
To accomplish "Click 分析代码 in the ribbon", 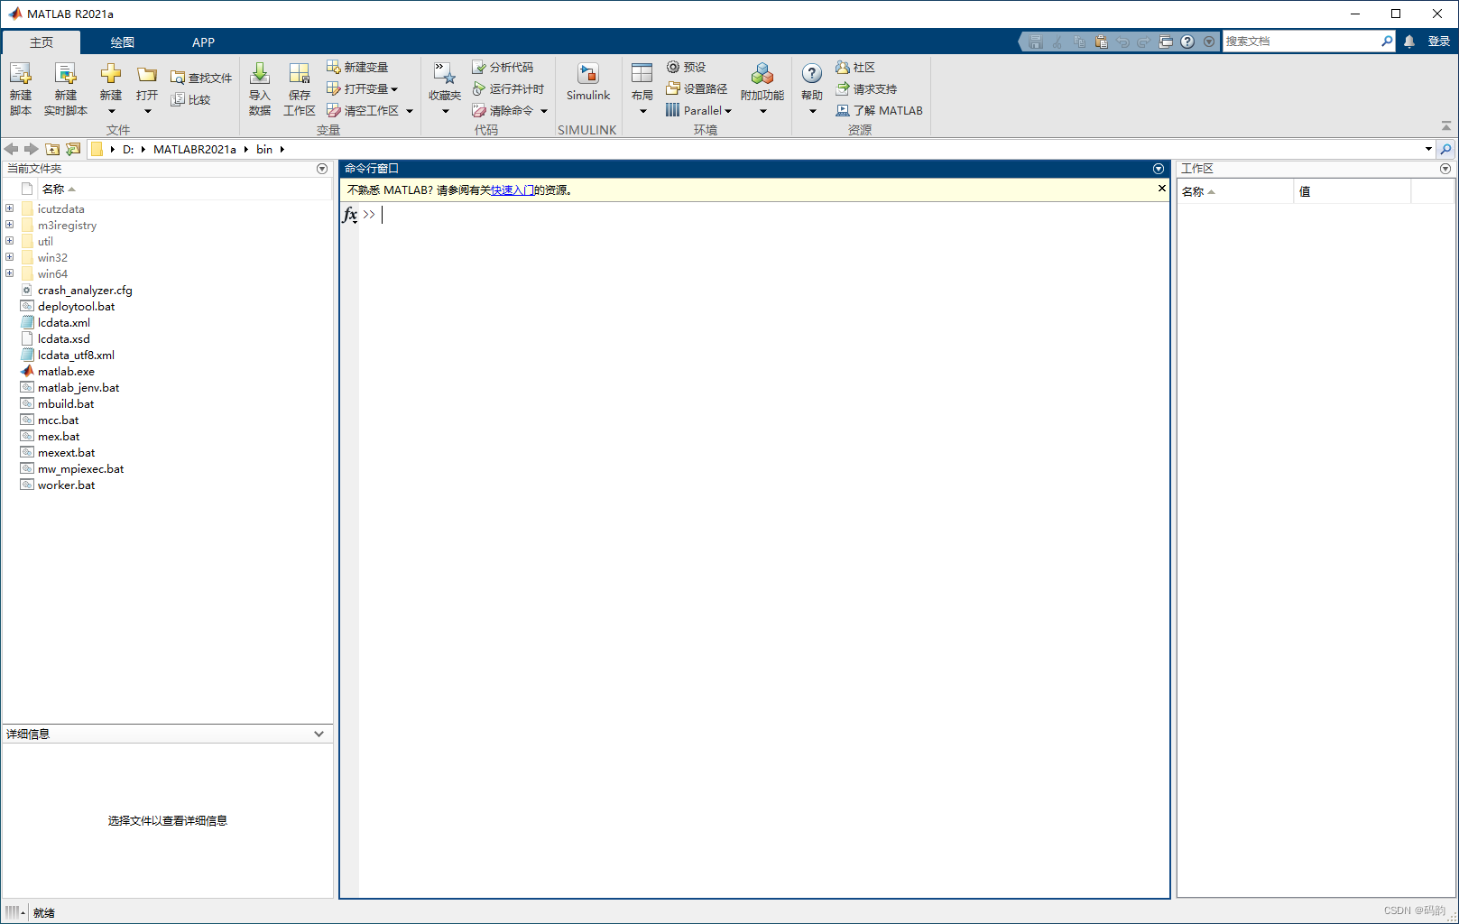I will (503, 67).
